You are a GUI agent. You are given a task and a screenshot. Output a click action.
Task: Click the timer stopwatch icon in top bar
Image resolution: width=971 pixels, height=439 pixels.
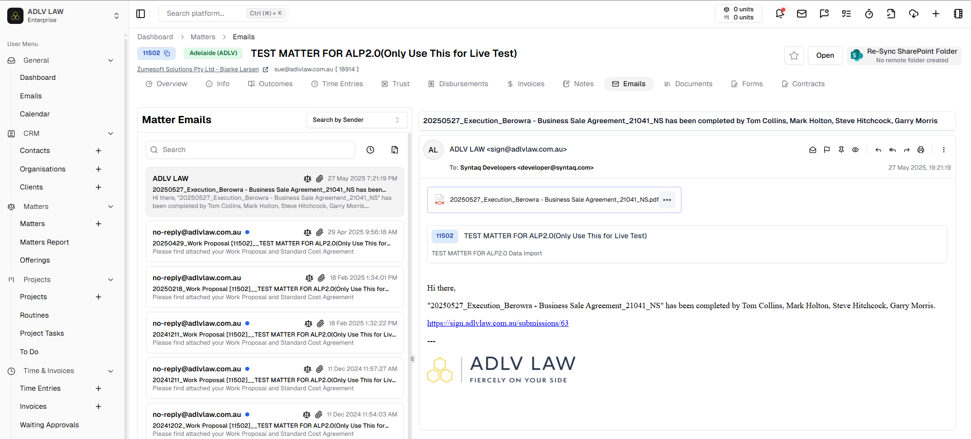[869, 14]
